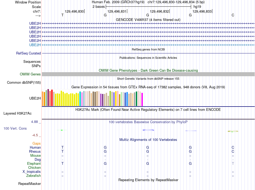Click the "100 Vert. Cons" track label
This screenshot has height=190, width=255.
tap(15, 128)
